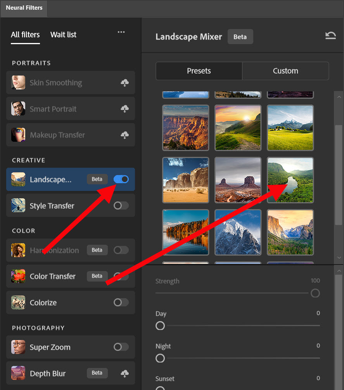Turn off the Landscape Mixer toggle
The height and width of the screenshot is (390, 344).
click(121, 179)
